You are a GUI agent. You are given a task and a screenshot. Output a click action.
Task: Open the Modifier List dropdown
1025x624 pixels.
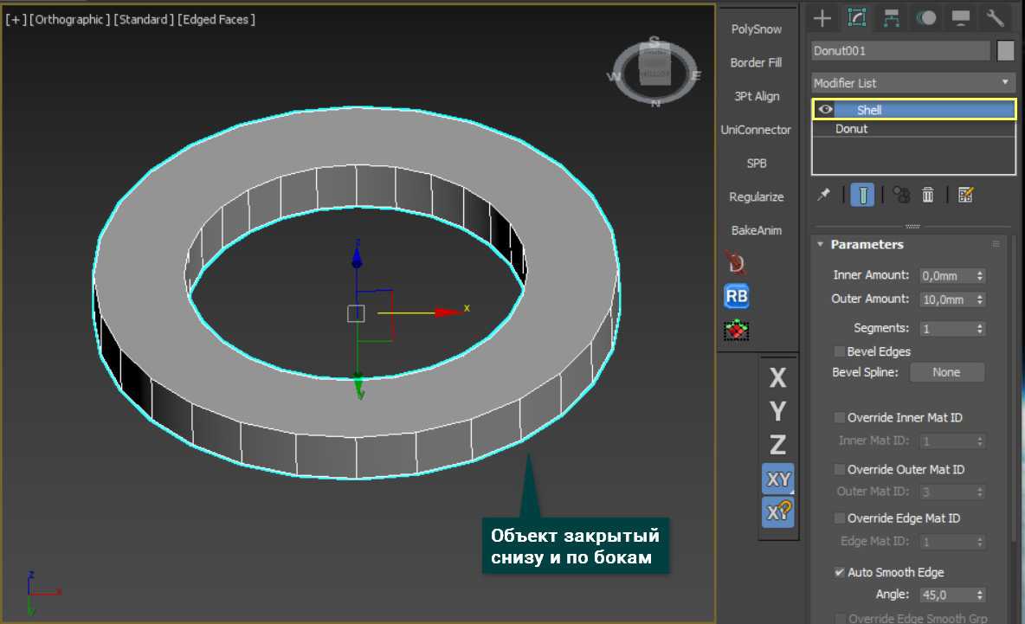(x=912, y=83)
